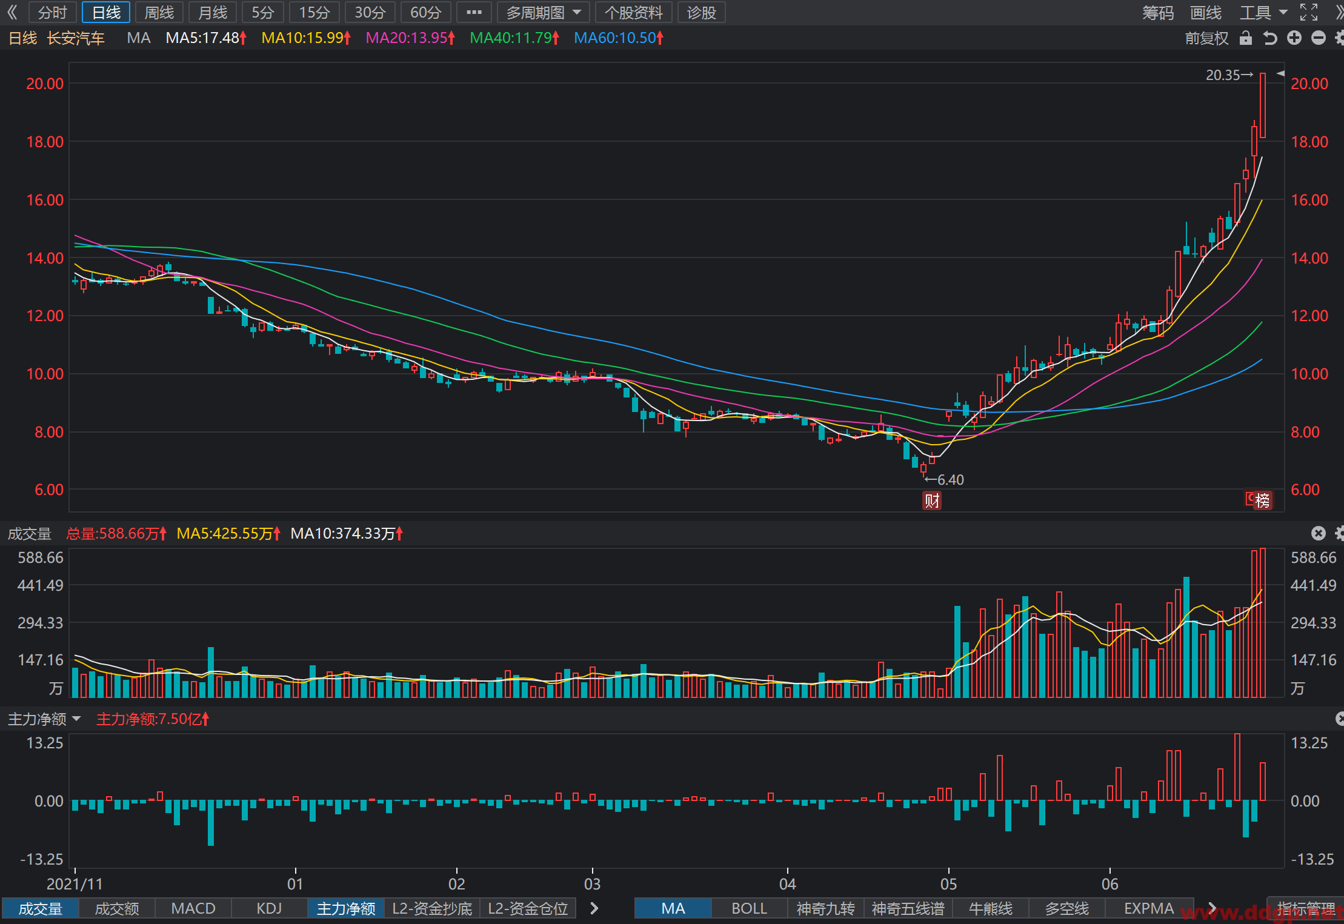This screenshot has width=1344, height=924.
Task: Select the 成交额 indicator tab
Action: 117,908
